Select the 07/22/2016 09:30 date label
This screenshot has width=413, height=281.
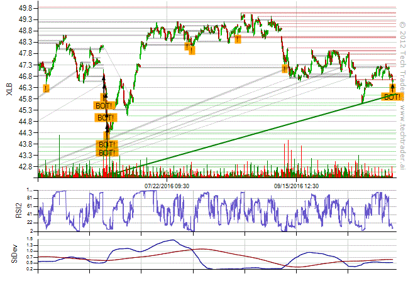[x=168, y=186]
